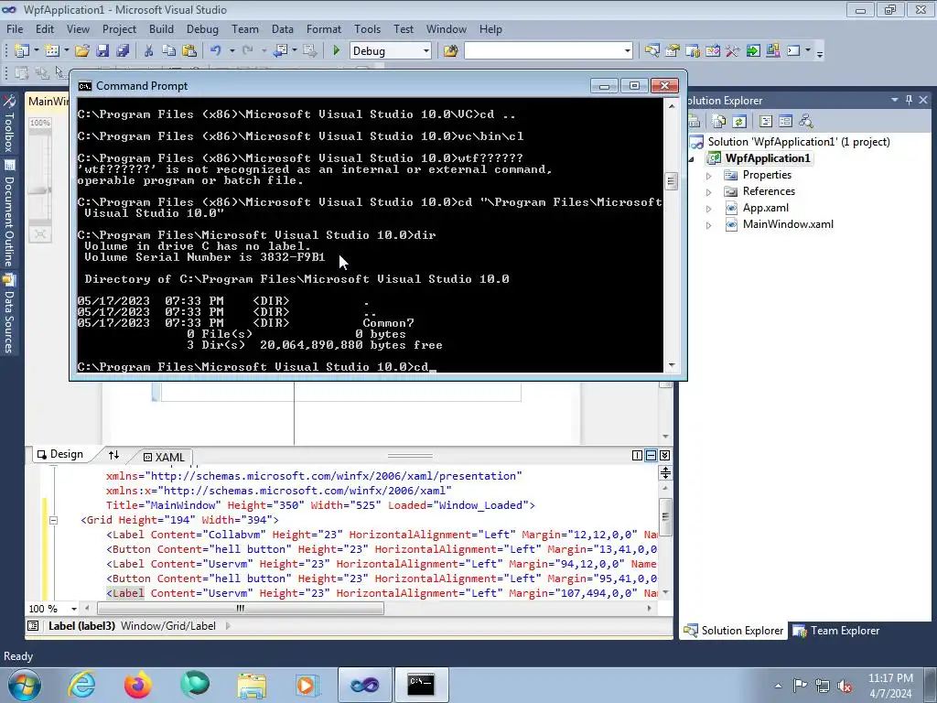The height and width of the screenshot is (703, 937).
Task: Open Internet Explorer from the taskbar
Action: pos(81,685)
